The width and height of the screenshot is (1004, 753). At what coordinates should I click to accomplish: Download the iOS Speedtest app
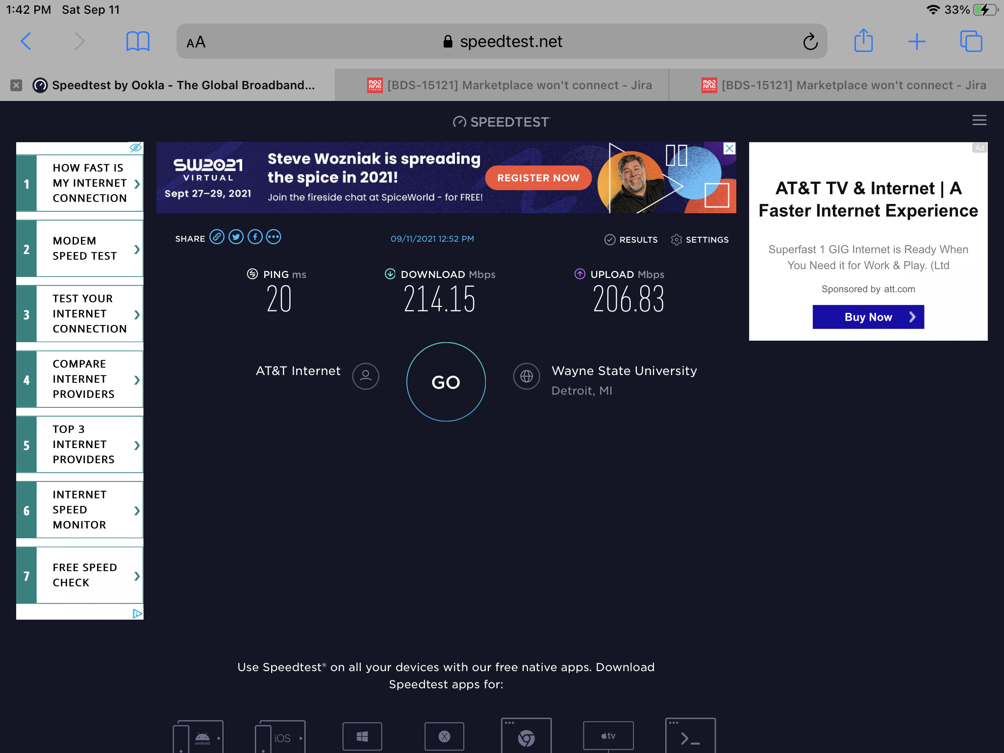pyautogui.click(x=280, y=736)
